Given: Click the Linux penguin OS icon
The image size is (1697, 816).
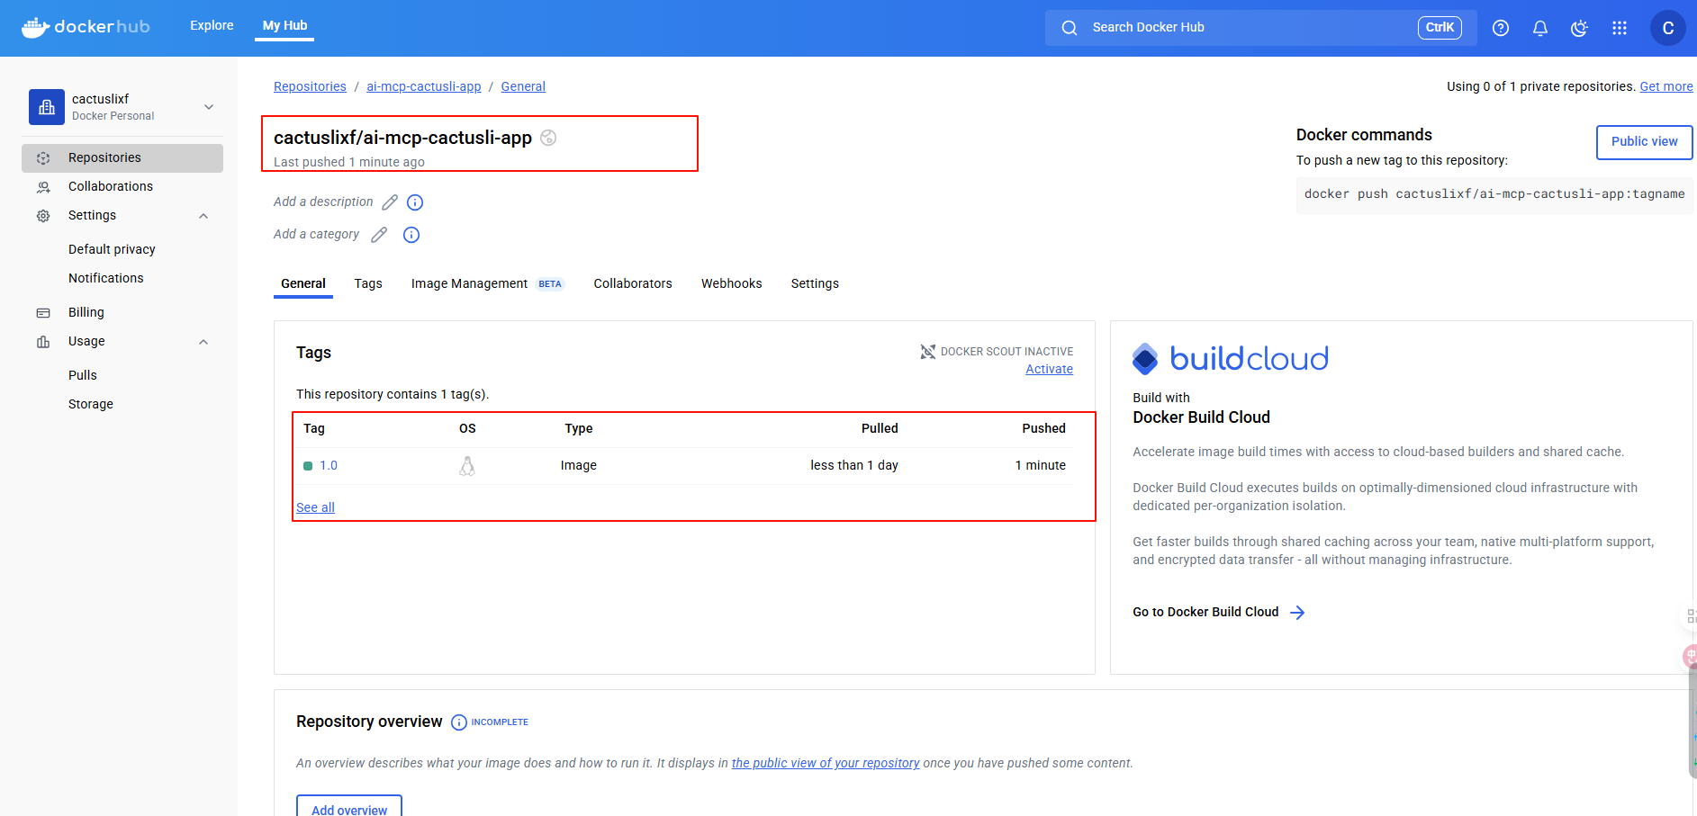Looking at the screenshot, I should coord(467,466).
